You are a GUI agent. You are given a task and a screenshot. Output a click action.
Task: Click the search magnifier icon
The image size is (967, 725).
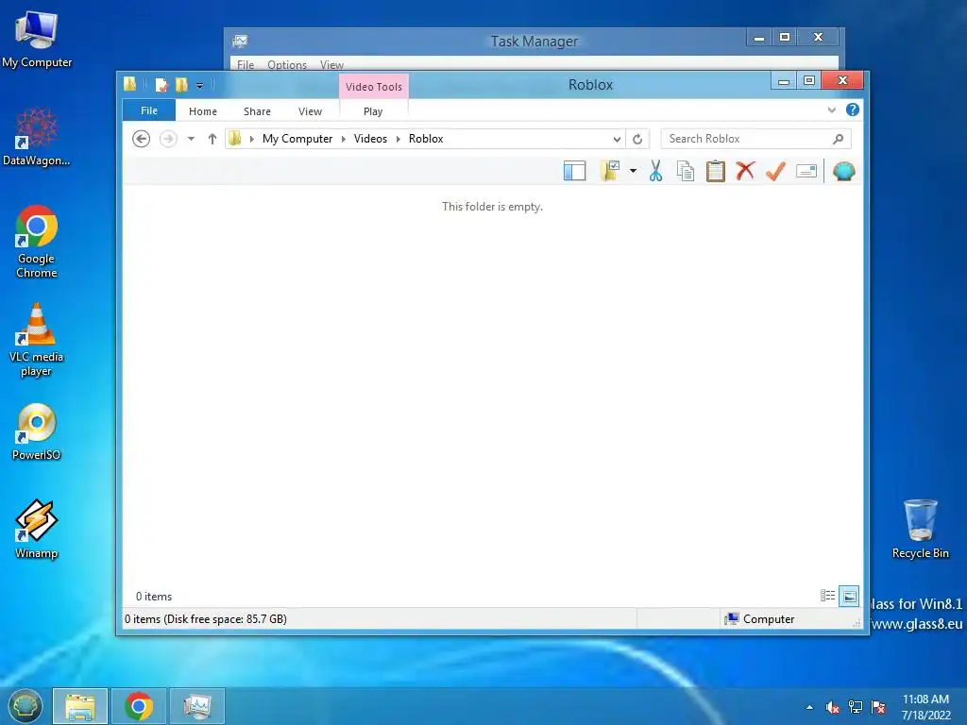(838, 139)
